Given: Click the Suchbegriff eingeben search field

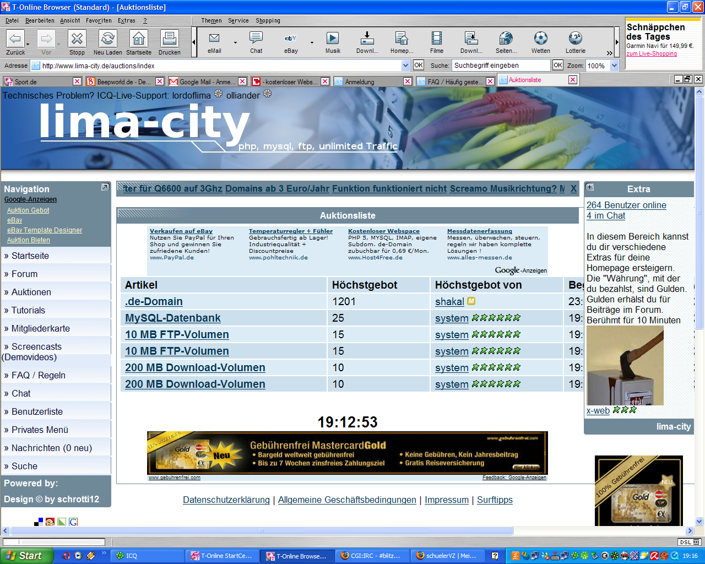Looking at the screenshot, I should click(501, 66).
